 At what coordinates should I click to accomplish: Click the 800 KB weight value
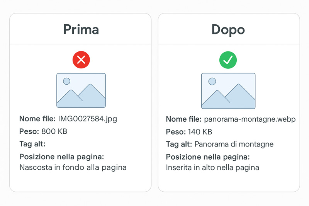(54, 131)
